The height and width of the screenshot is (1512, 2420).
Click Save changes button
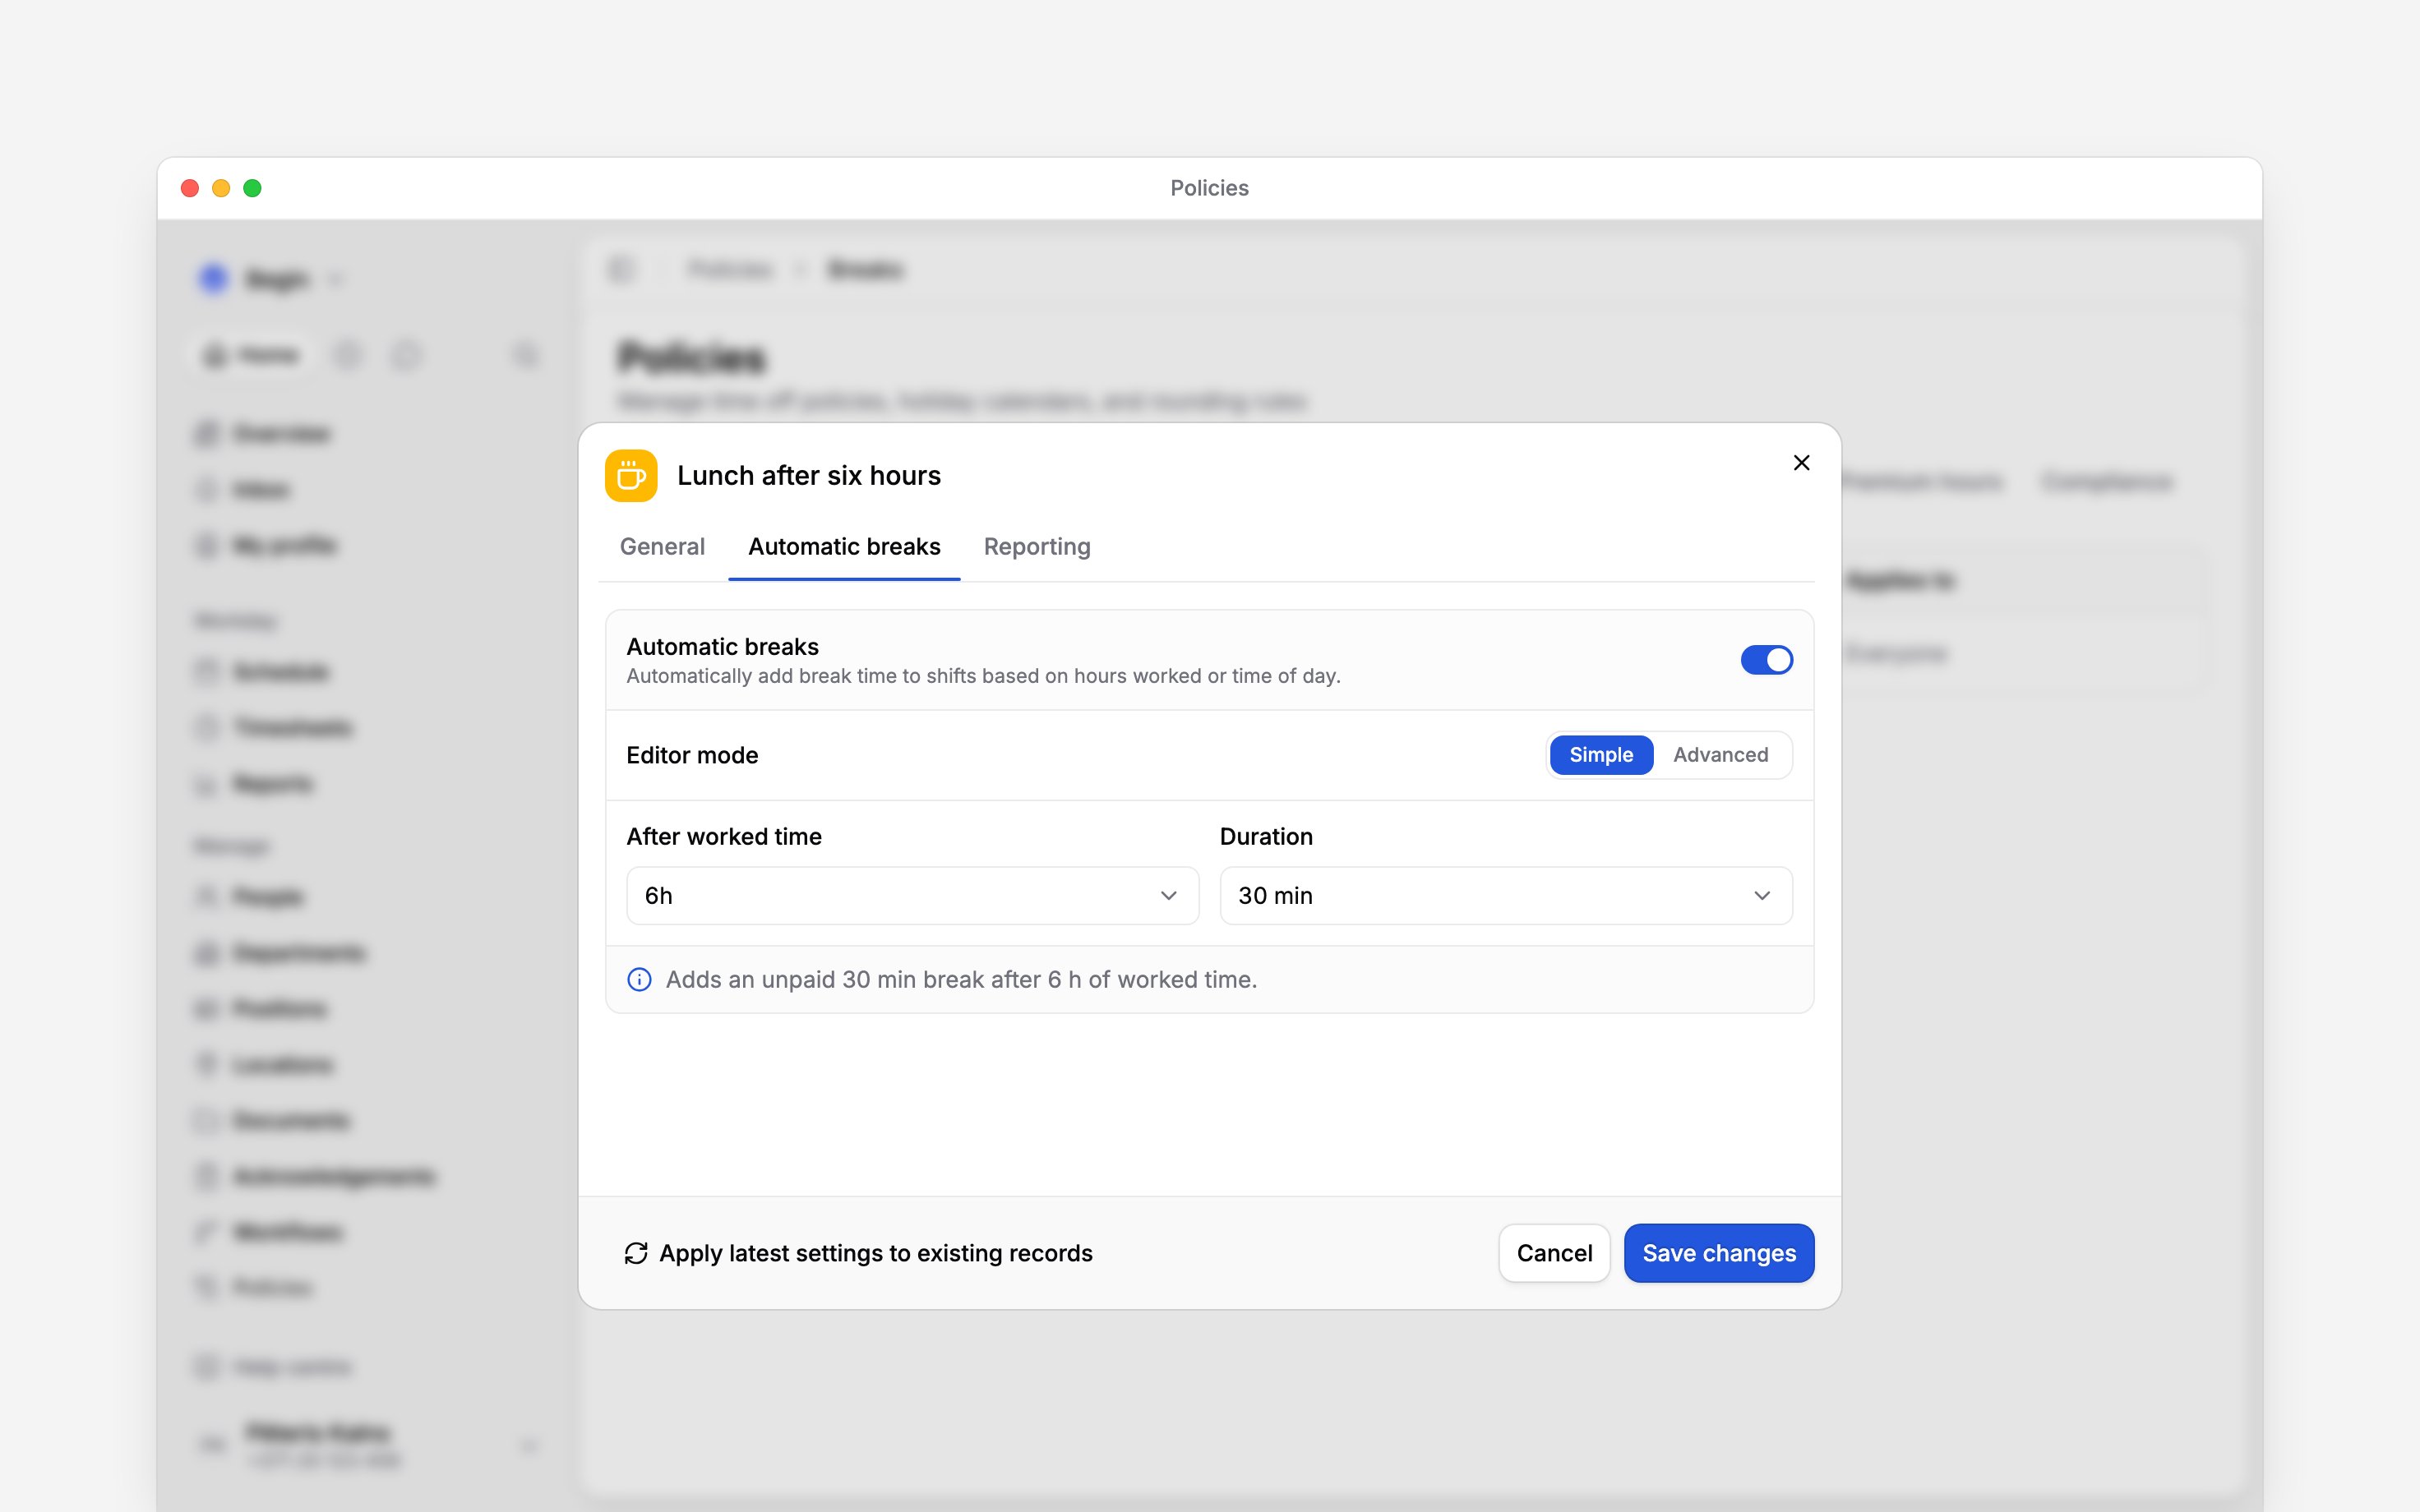click(1719, 1253)
